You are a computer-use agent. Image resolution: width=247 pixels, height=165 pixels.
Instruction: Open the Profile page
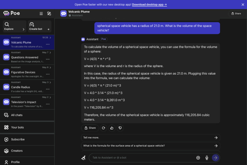(x=27, y=162)
